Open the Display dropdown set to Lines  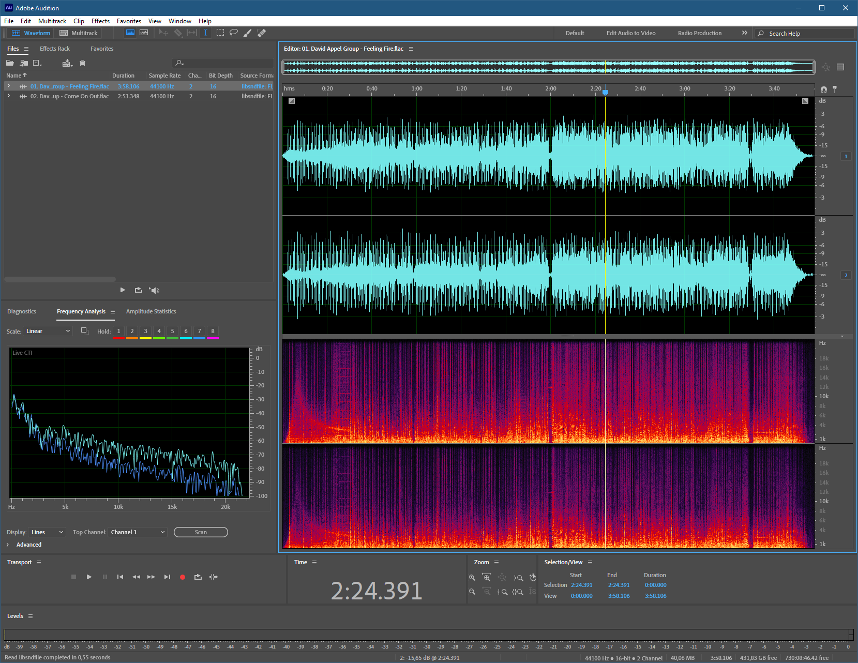(x=47, y=532)
